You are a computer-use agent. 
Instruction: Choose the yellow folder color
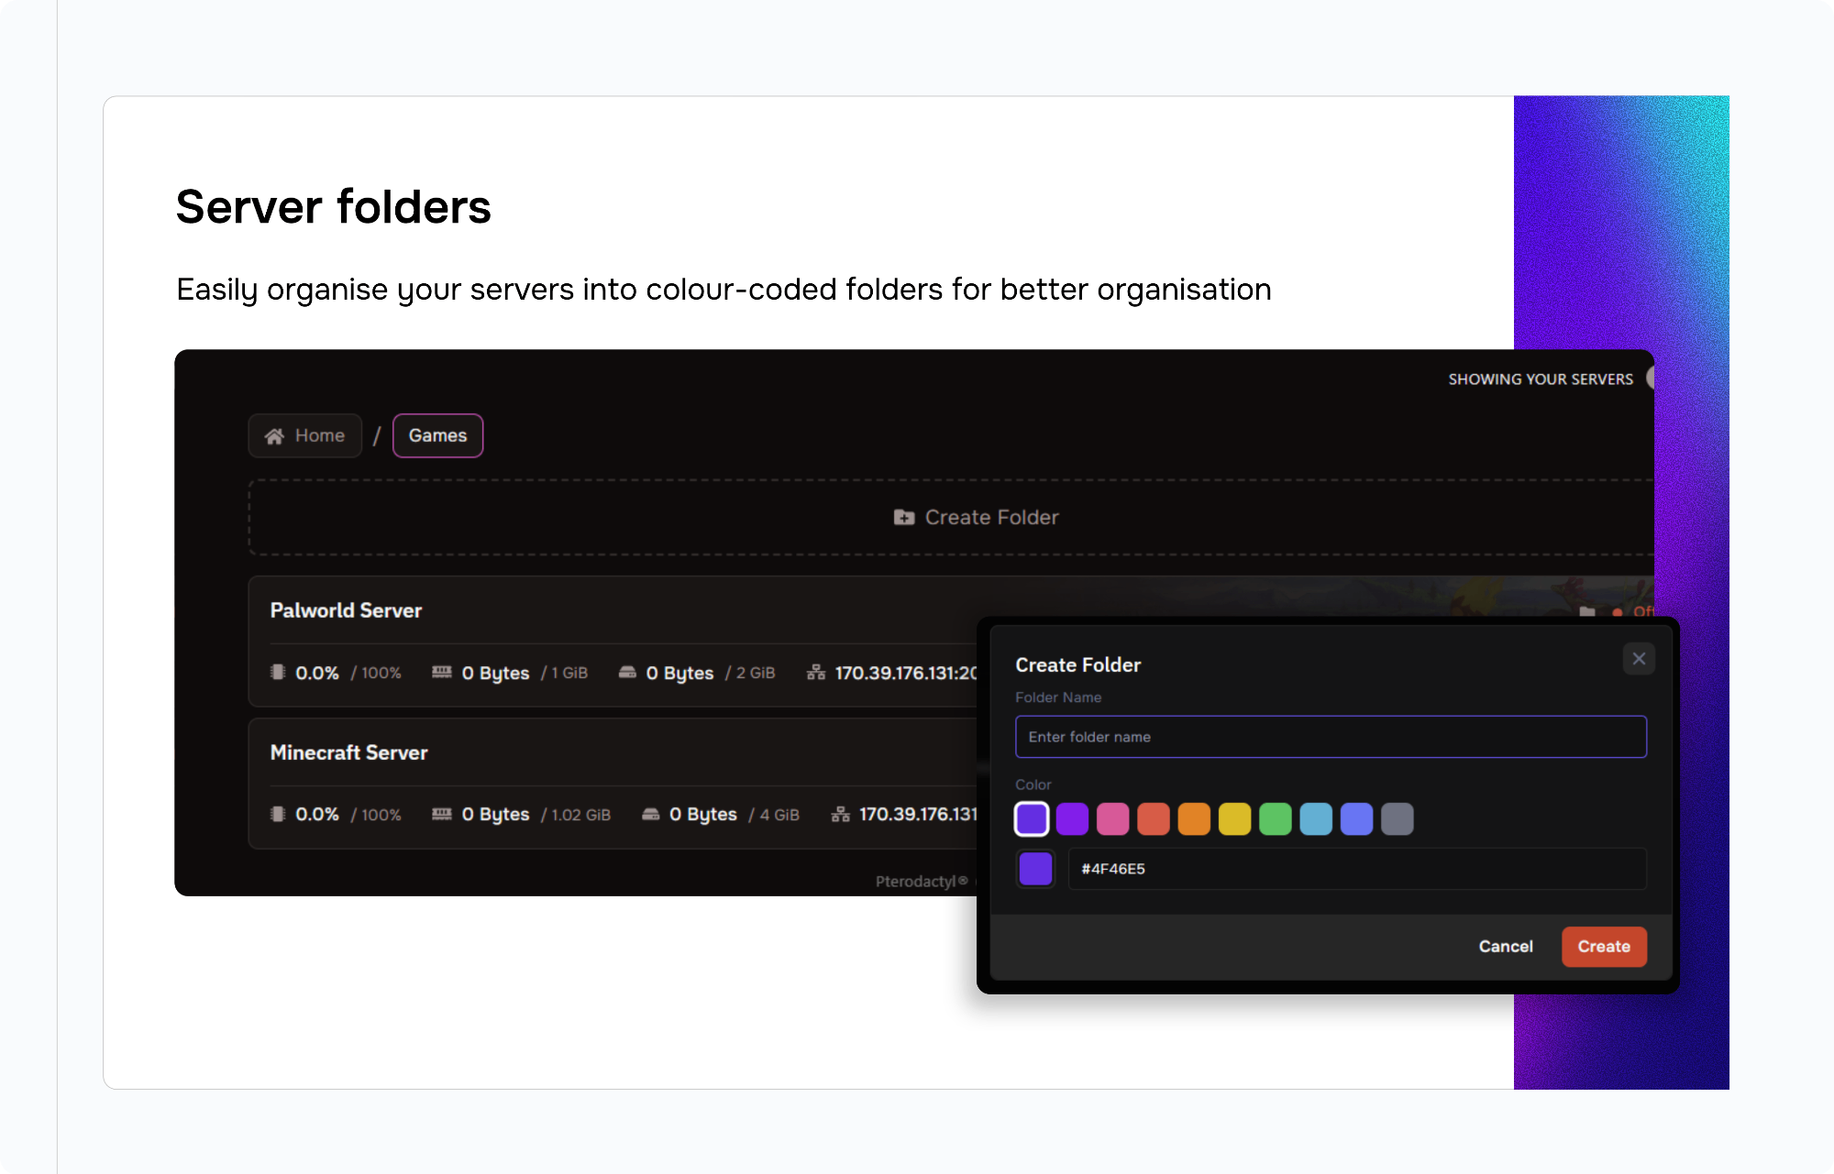tap(1234, 818)
